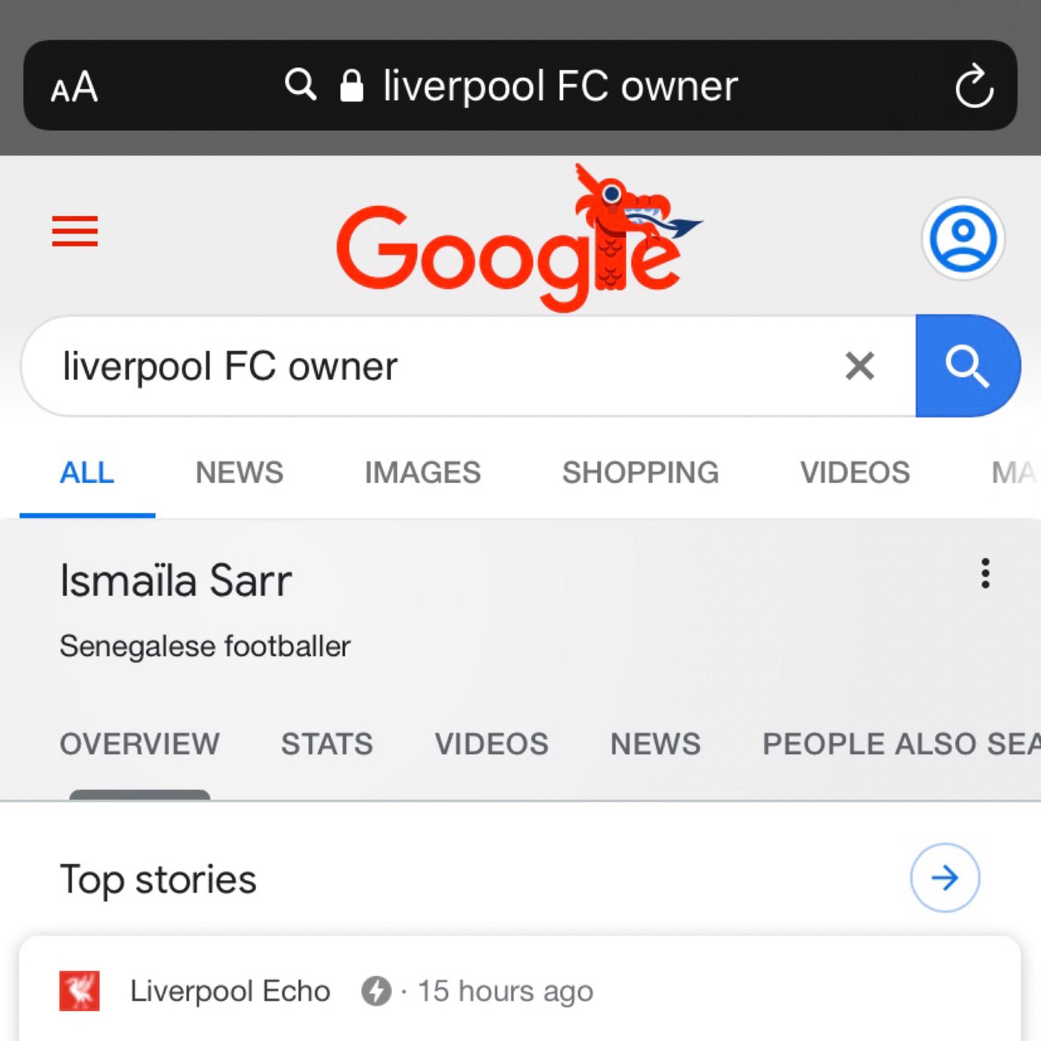Image resolution: width=1041 pixels, height=1041 pixels.
Task: Open the red hamburger menu
Action: point(75,231)
